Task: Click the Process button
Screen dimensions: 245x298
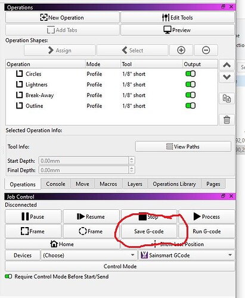Action: (x=207, y=216)
